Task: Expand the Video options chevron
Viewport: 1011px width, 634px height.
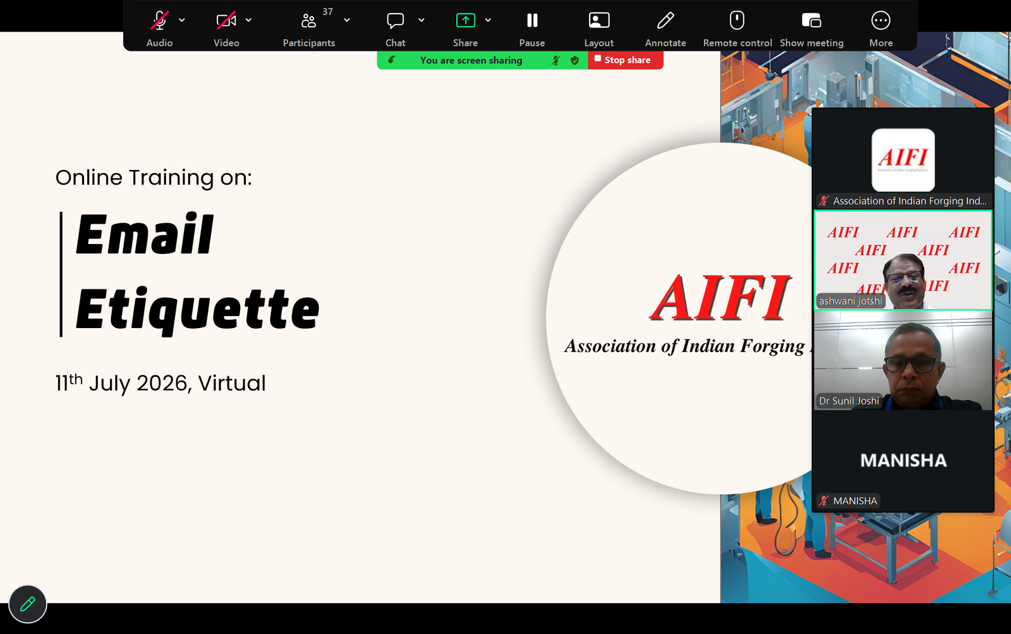Action: [248, 20]
